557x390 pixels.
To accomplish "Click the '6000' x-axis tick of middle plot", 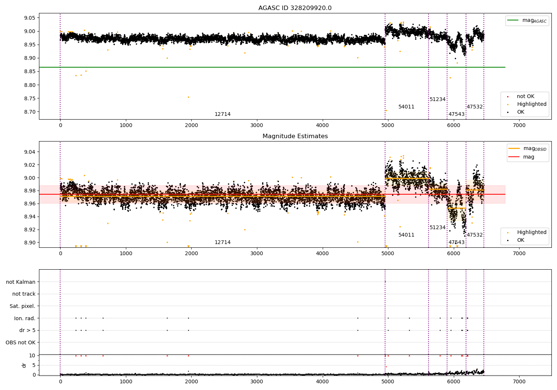I will tap(453, 254).
